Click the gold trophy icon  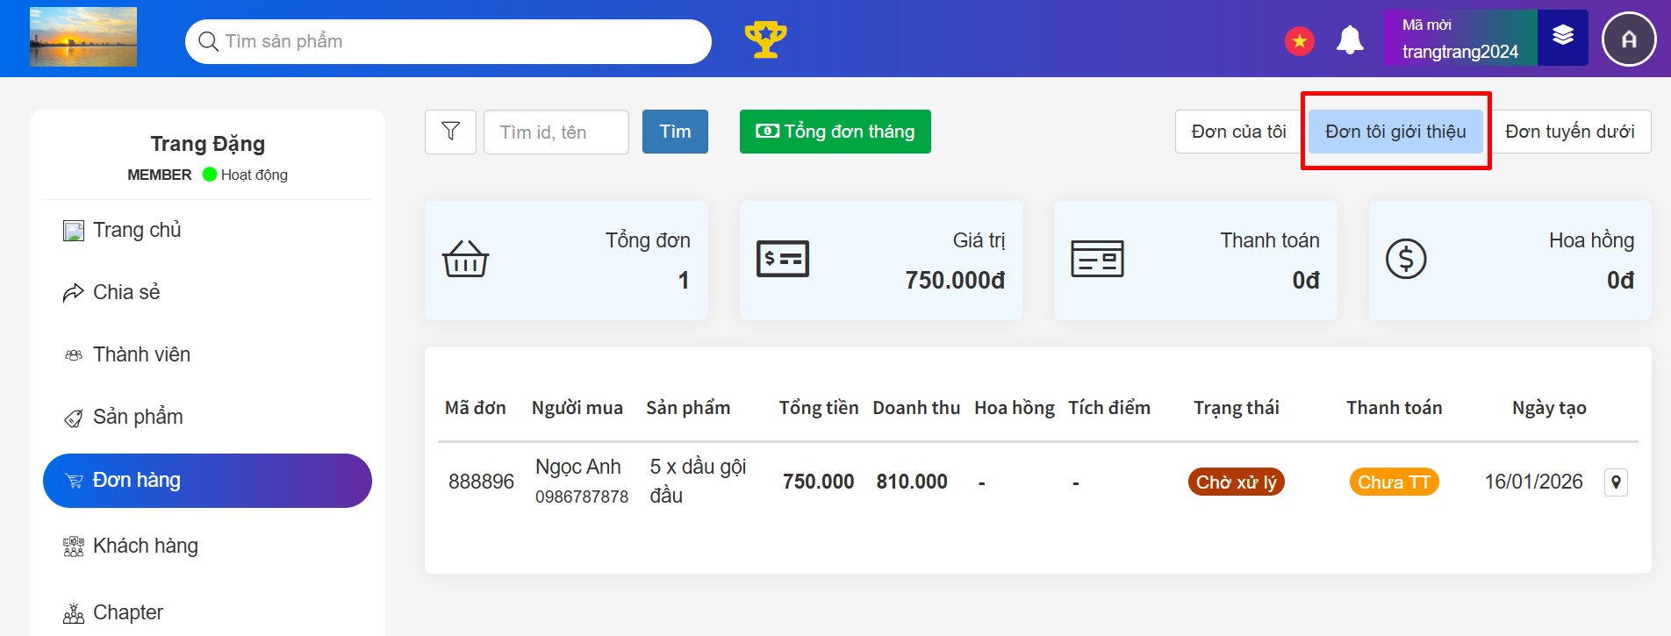pyautogui.click(x=765, y=40)
